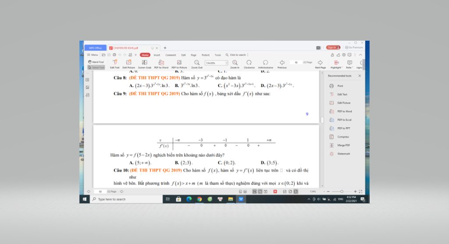Convert with PDF to Word toolbar button

click(x=161, y=64)
